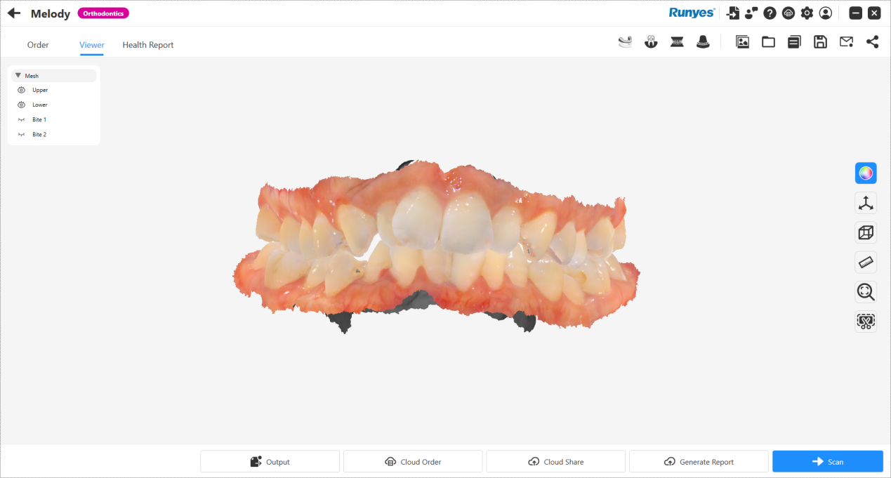891x478 pixels.
Task: Select the ruler measurement tool
Action: pos(866,263)
